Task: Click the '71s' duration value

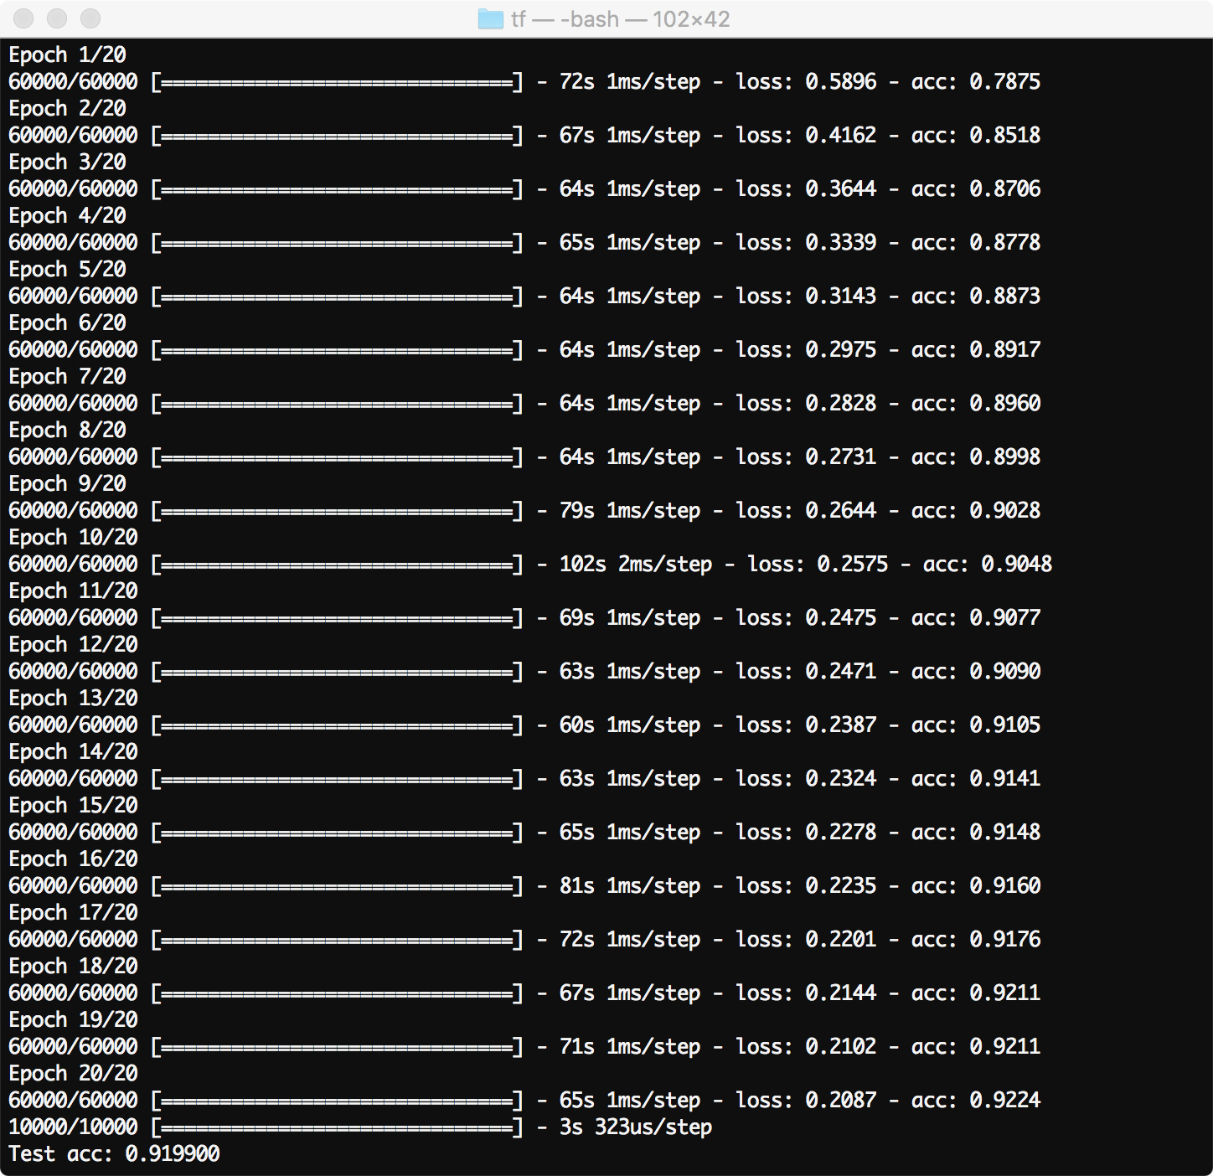Action: coord(577,1047)
